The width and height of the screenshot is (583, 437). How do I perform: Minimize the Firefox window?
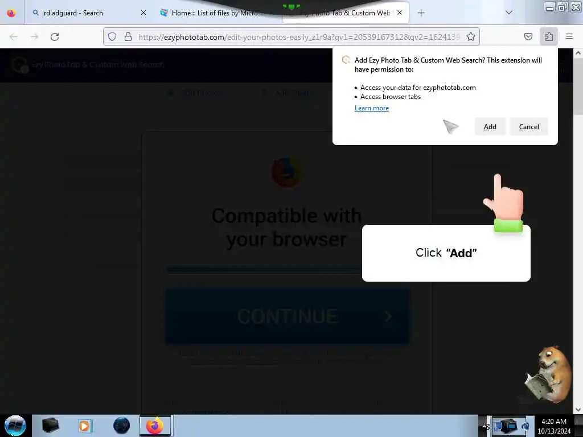[x=549, y=7]
